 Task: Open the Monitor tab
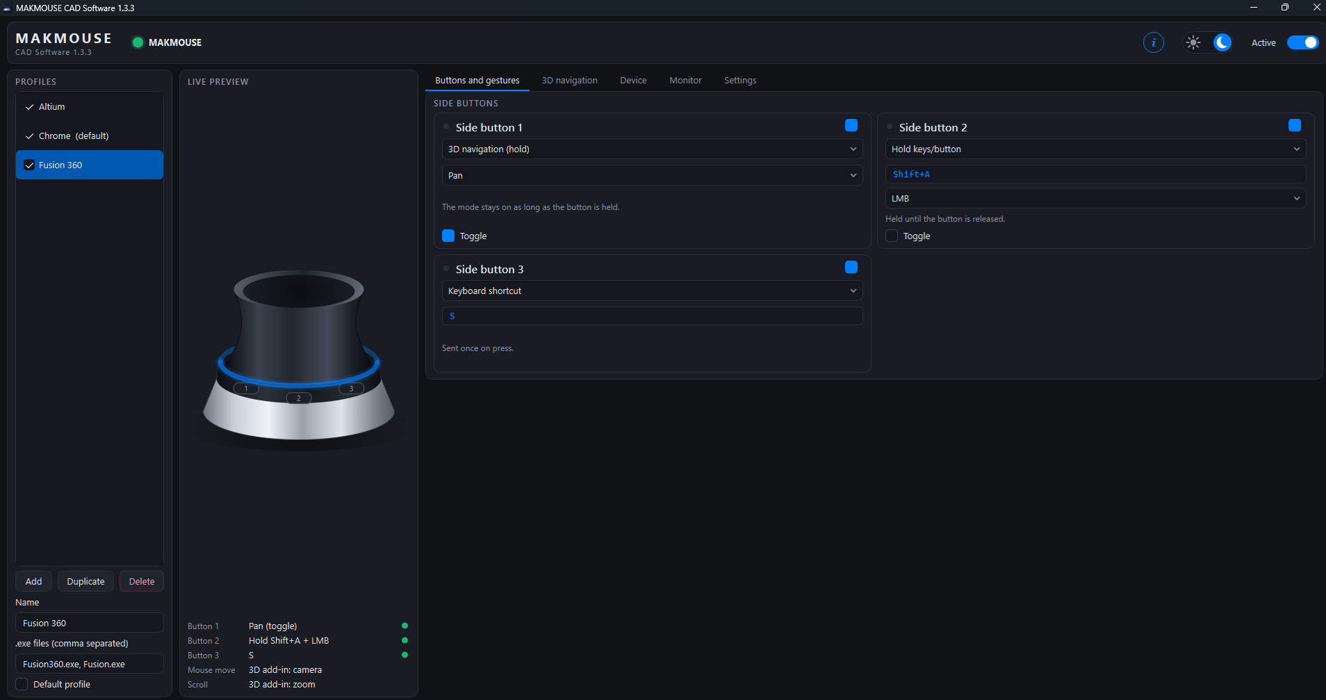click(685, 81)
